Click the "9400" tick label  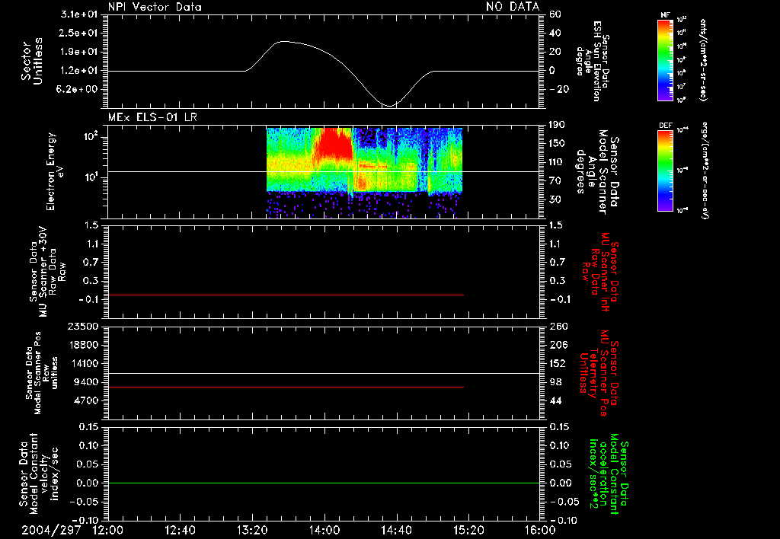click(x=86, y=382)
